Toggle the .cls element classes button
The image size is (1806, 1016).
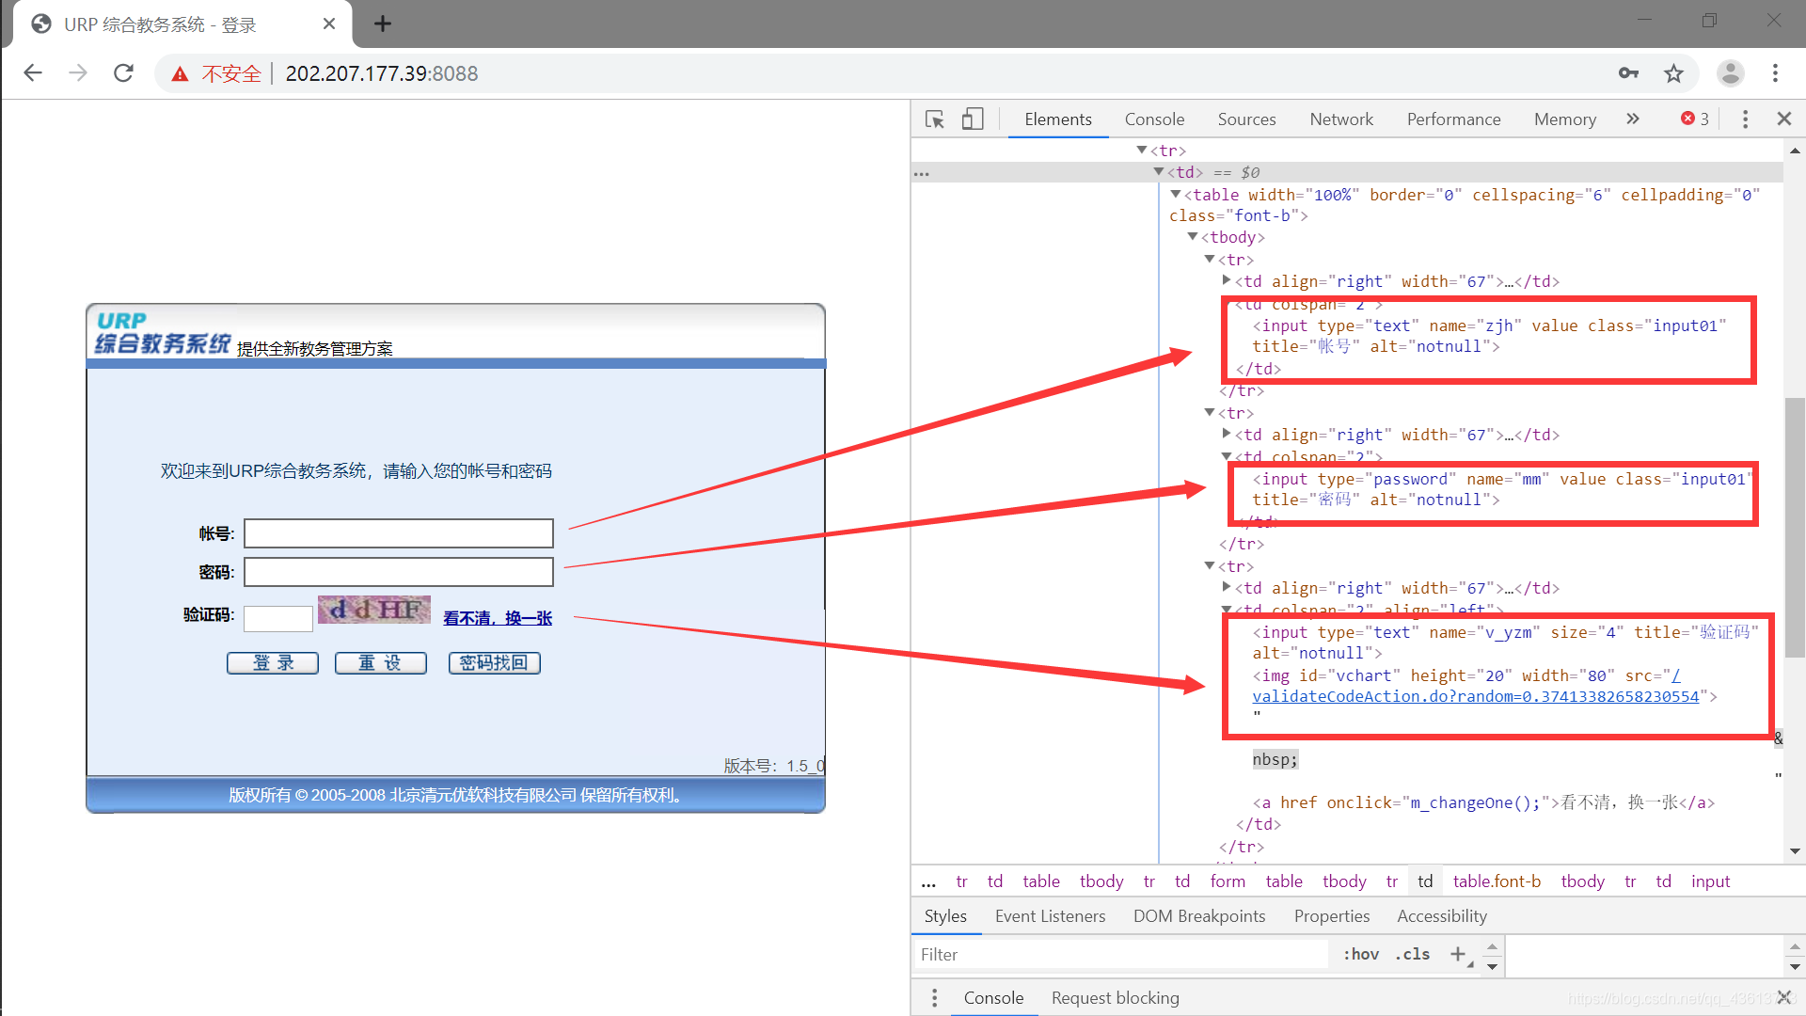1412,954
